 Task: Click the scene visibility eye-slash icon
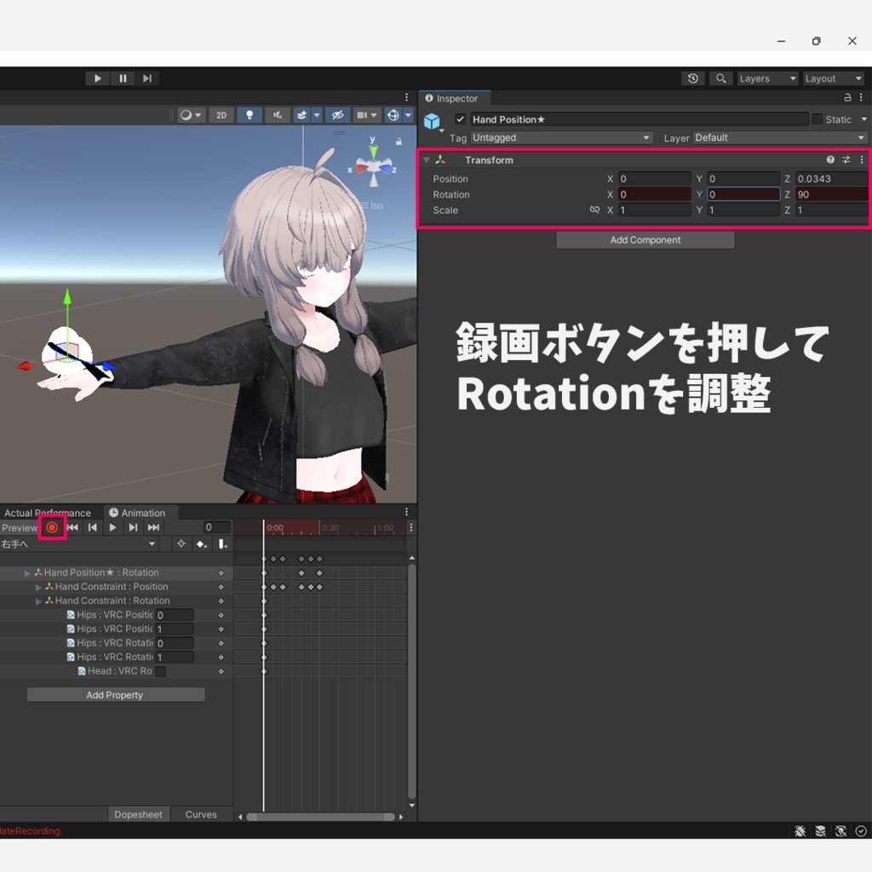pos(338,115)
